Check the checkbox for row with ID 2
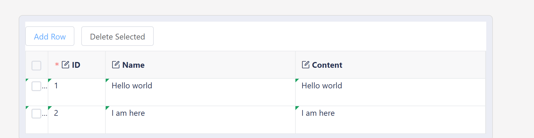Image resolution: width=534 pixels, height=138 pixels. coord(36,114)
